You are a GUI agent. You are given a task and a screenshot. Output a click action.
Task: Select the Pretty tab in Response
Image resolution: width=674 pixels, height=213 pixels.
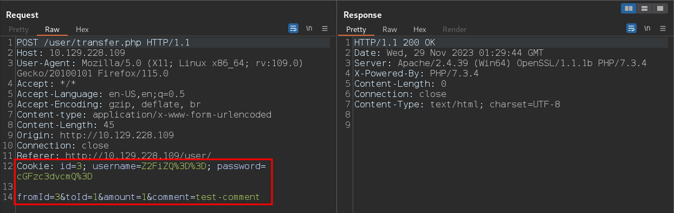[357, 29]
